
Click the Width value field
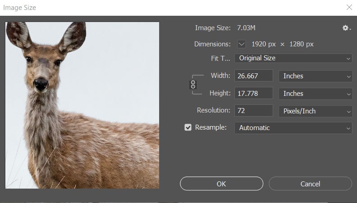pyautogui.click(x=254, y=76)
